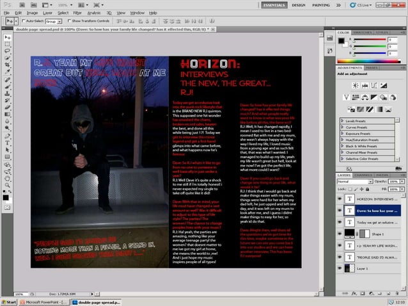408x306 pixels.
Task: Expand Hue/Saturation Presets list
Action: (342, 140)
